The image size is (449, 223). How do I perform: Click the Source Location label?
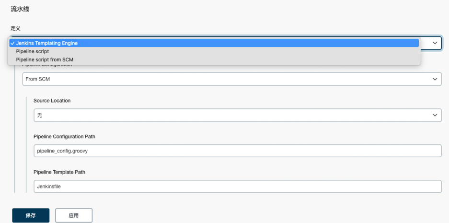tap(52, 101)
